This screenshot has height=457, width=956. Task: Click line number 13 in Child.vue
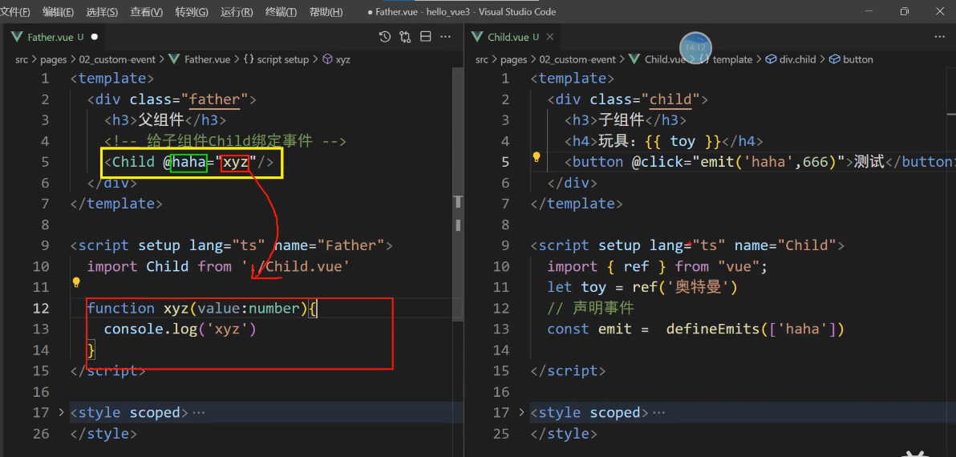pyautogui.click(x=500, y=329)
